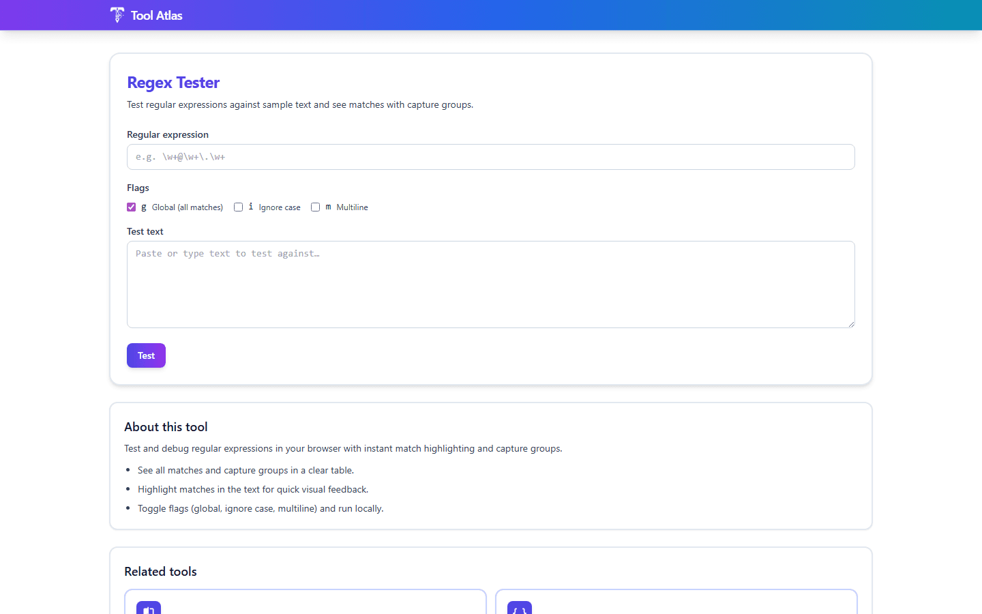Screen dimensions: 982x614
Task: Click the Tool Atlas caduceus logo icon
Action: tap(117, 14)
